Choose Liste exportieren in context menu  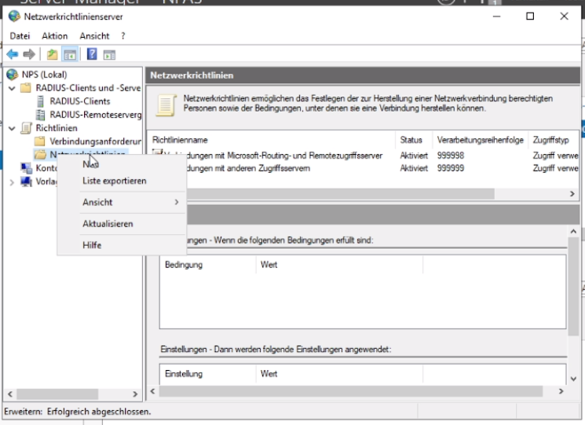[x=122, y=181]
